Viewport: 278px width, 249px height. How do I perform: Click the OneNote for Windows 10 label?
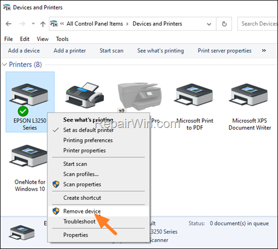(x=30, y=185)
